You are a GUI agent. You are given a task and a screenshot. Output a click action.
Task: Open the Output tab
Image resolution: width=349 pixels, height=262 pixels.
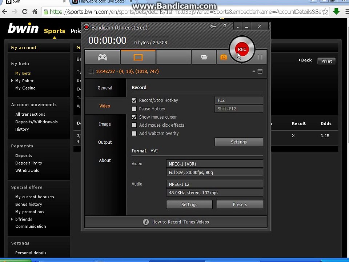click(105, 142)
